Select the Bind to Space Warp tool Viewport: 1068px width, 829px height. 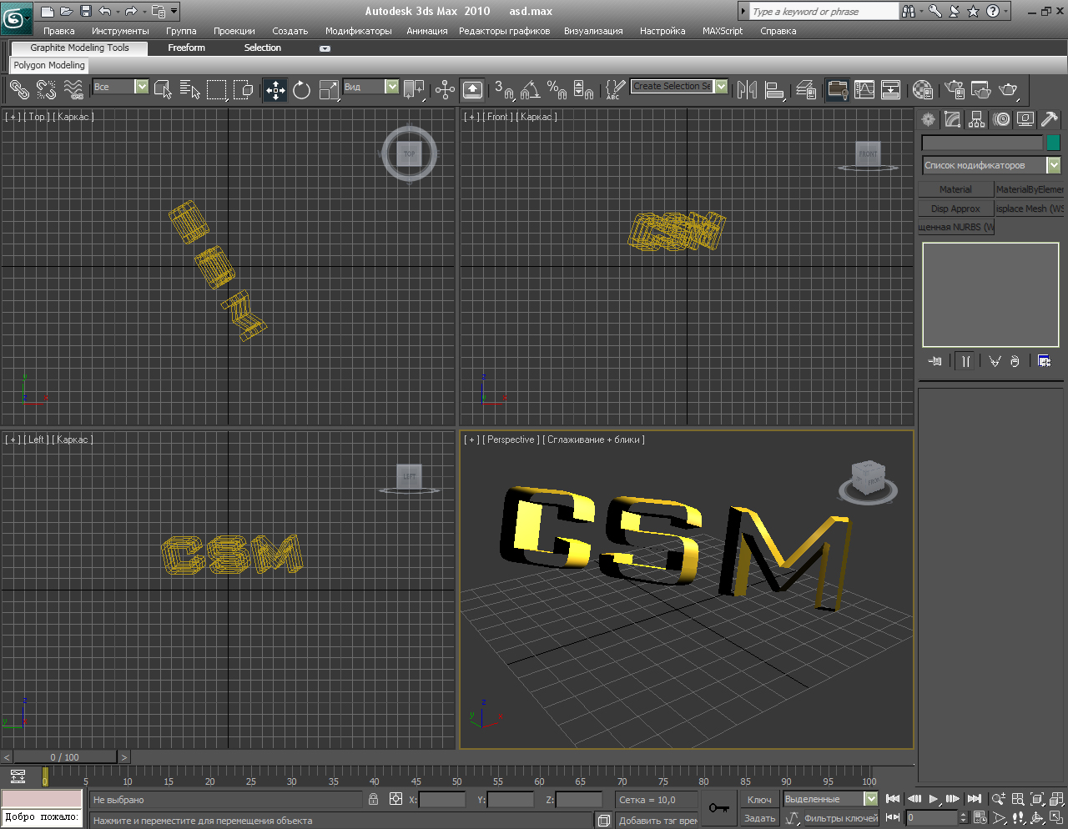click(73, 88)
